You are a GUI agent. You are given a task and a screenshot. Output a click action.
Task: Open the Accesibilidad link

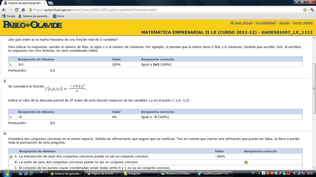click(x=266, y=23)
